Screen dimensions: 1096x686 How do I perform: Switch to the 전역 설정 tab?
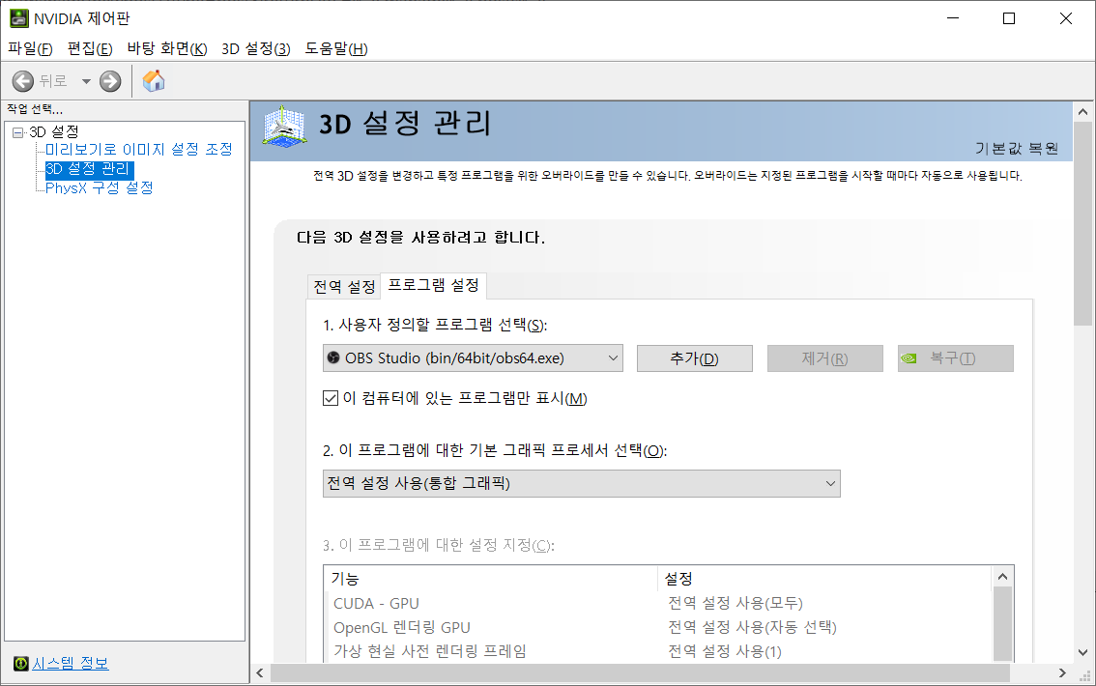tap(344, 286)
